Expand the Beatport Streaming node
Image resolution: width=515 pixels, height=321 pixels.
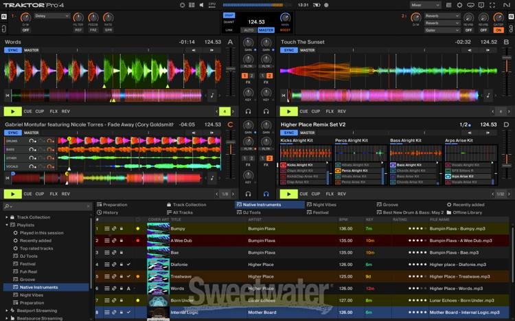click(x=7, y=311)
